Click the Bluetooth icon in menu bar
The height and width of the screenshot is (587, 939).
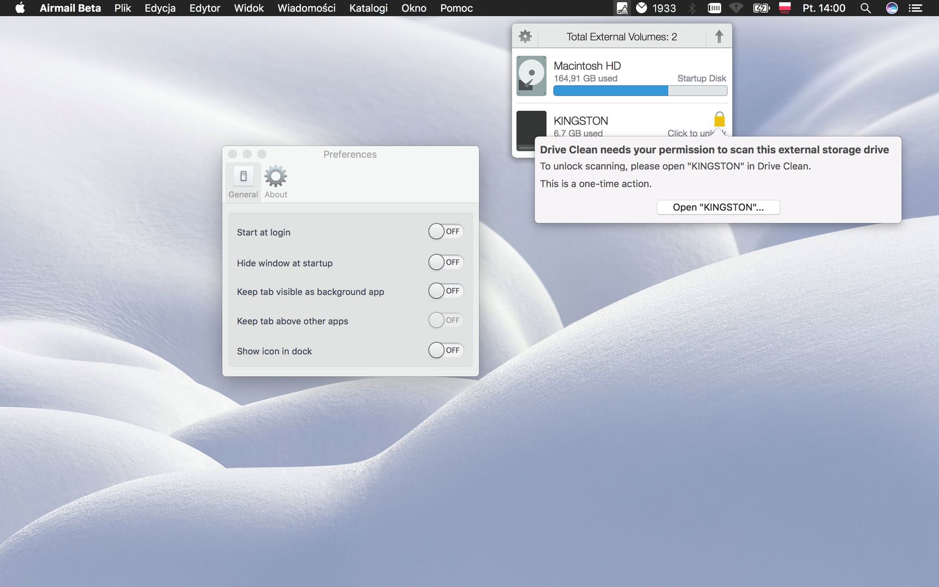(x=692, y=8)
